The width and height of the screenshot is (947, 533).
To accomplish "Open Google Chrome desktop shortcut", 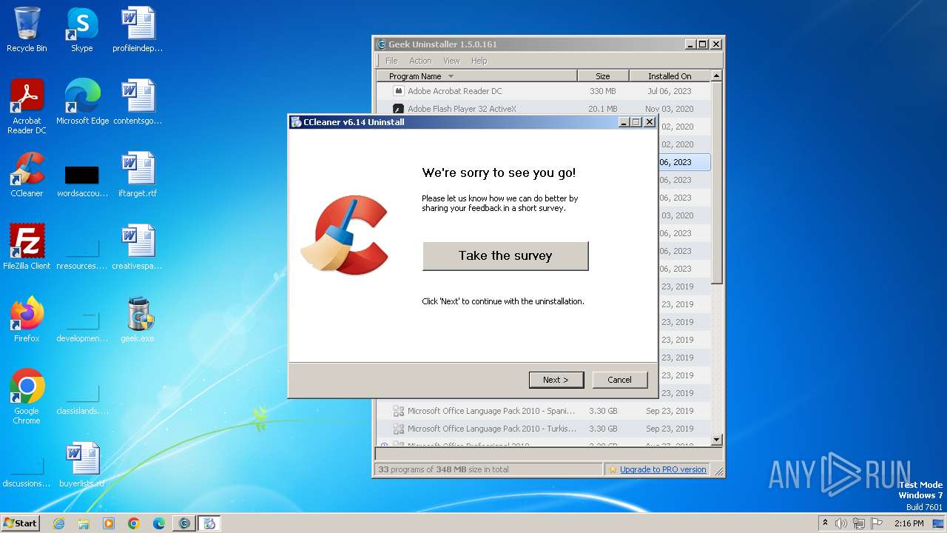I will pyautogui.click(x=27, y=397).
